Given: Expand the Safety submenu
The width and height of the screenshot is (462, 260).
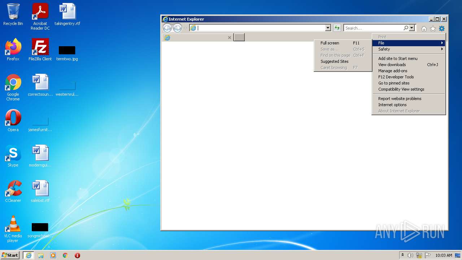Looking at the screenshot, I should click(409, 49).
